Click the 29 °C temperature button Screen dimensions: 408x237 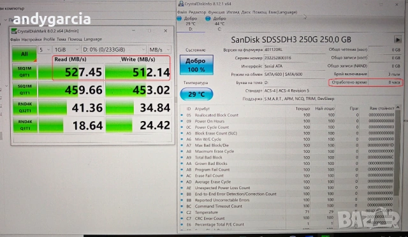[x=196, y=94]
